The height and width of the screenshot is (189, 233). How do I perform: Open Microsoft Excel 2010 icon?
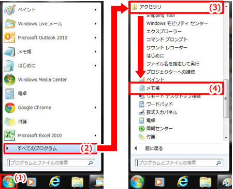9,136
